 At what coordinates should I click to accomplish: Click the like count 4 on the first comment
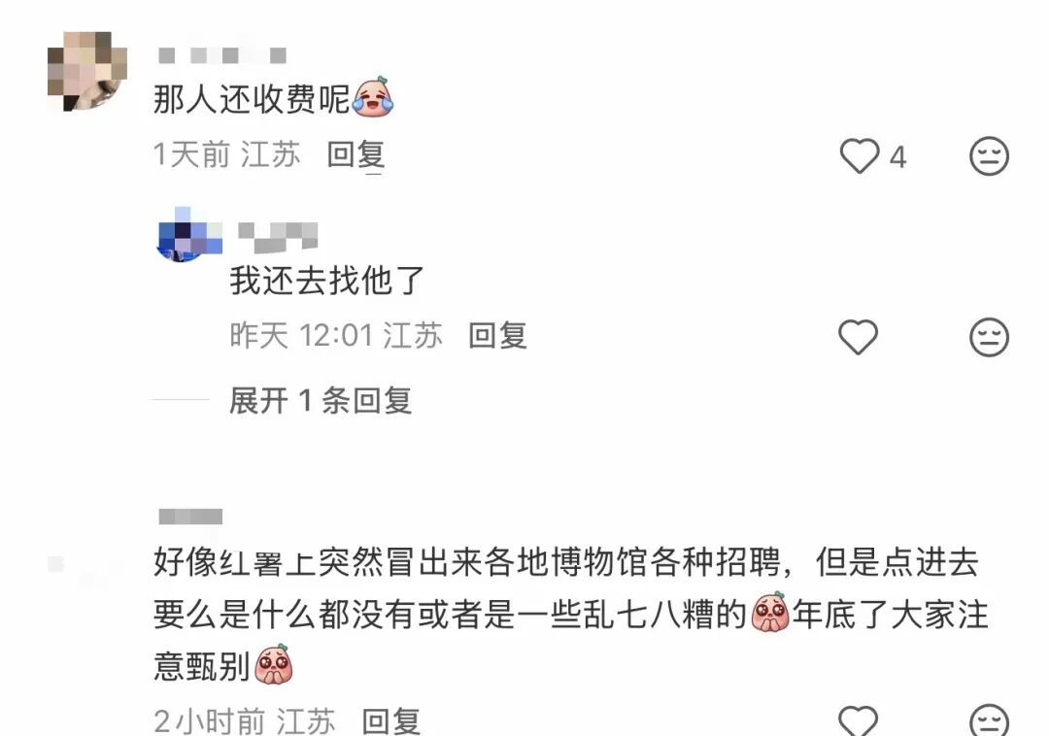[x=897, y=157]
